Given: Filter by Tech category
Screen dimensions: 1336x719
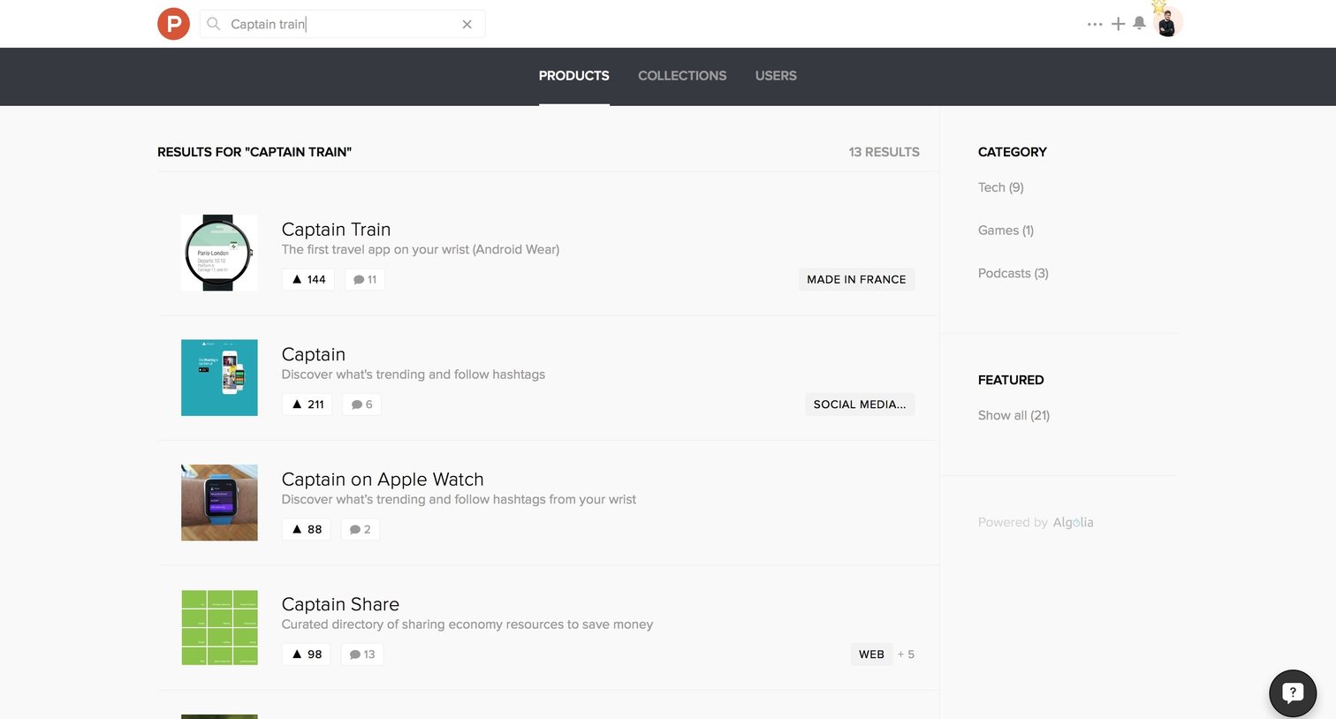Looking at the screenshot, I should [x=1001, y=187].
